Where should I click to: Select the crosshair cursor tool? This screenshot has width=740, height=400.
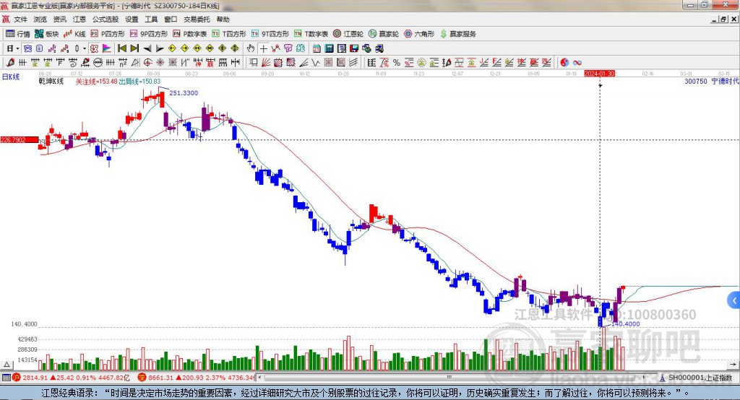pos(263,48)
